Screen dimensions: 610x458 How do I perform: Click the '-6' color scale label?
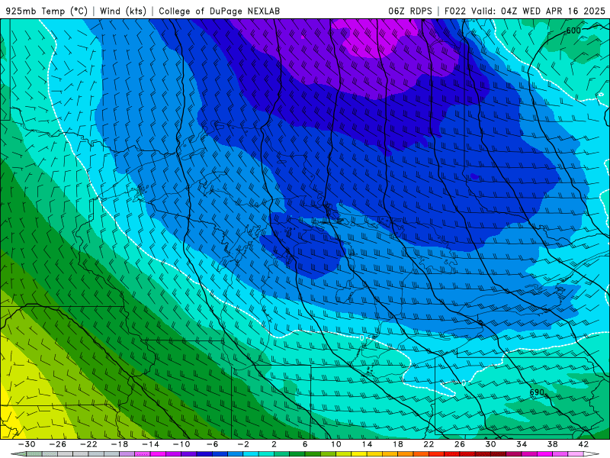click(213, 444)
